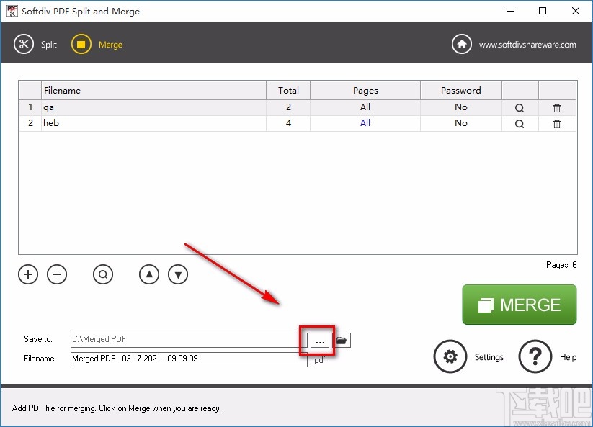This screenshot has height=427, width=593.
Task: Minimize the Softdiv window
Action: click(510, 11)
